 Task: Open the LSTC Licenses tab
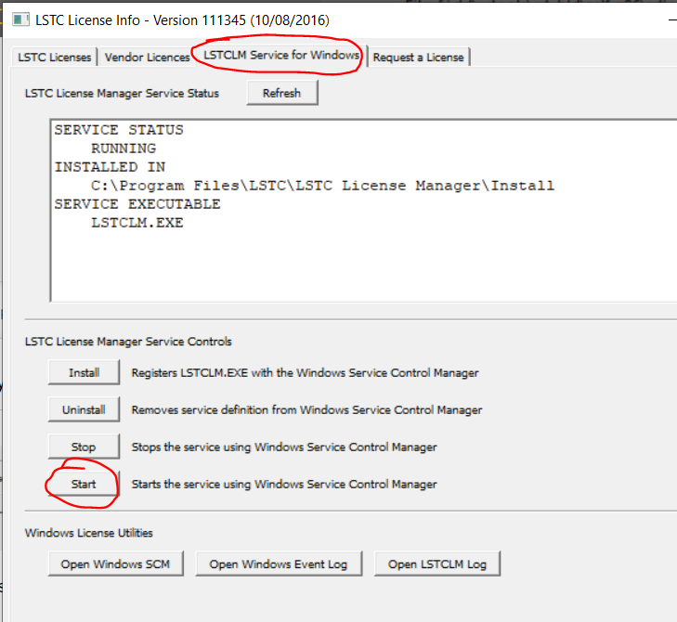click(x=55, y=57)
